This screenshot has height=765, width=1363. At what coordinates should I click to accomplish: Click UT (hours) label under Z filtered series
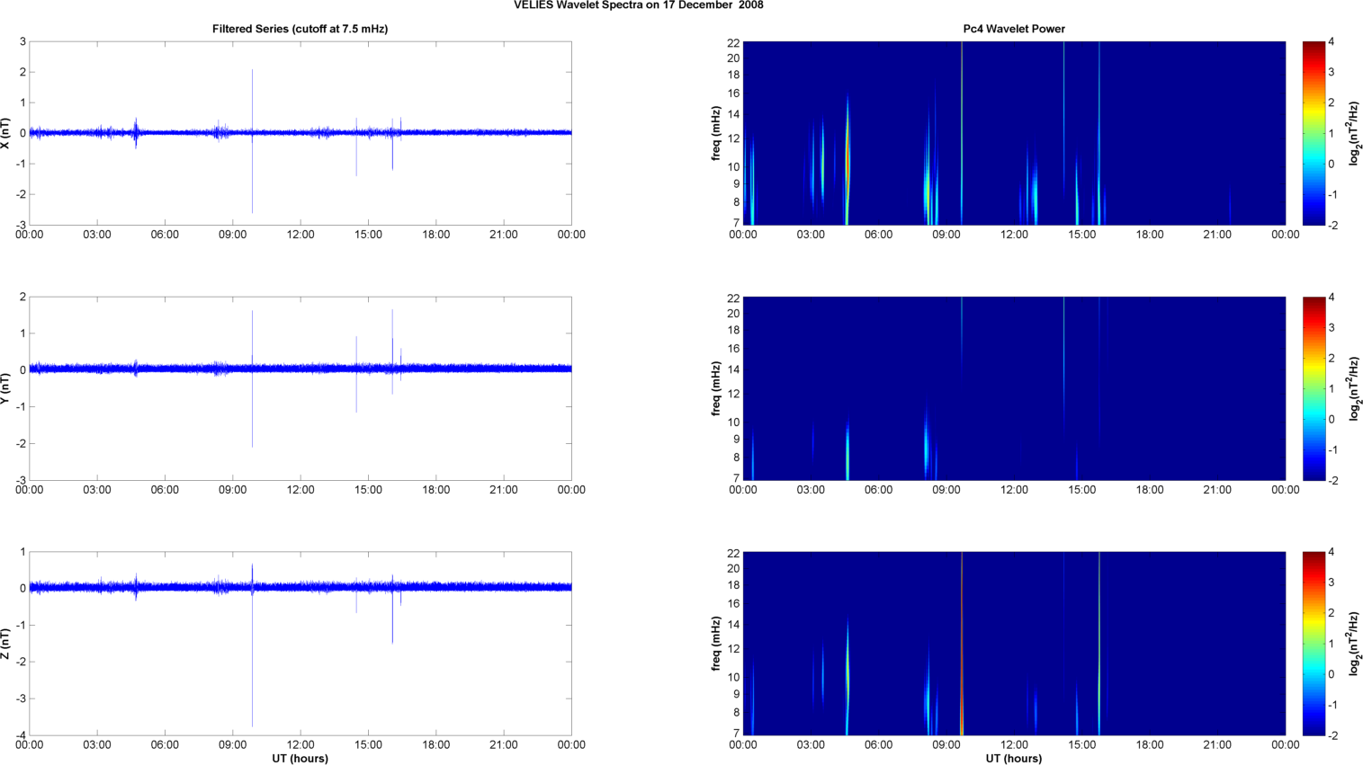(x=300, y=759)
